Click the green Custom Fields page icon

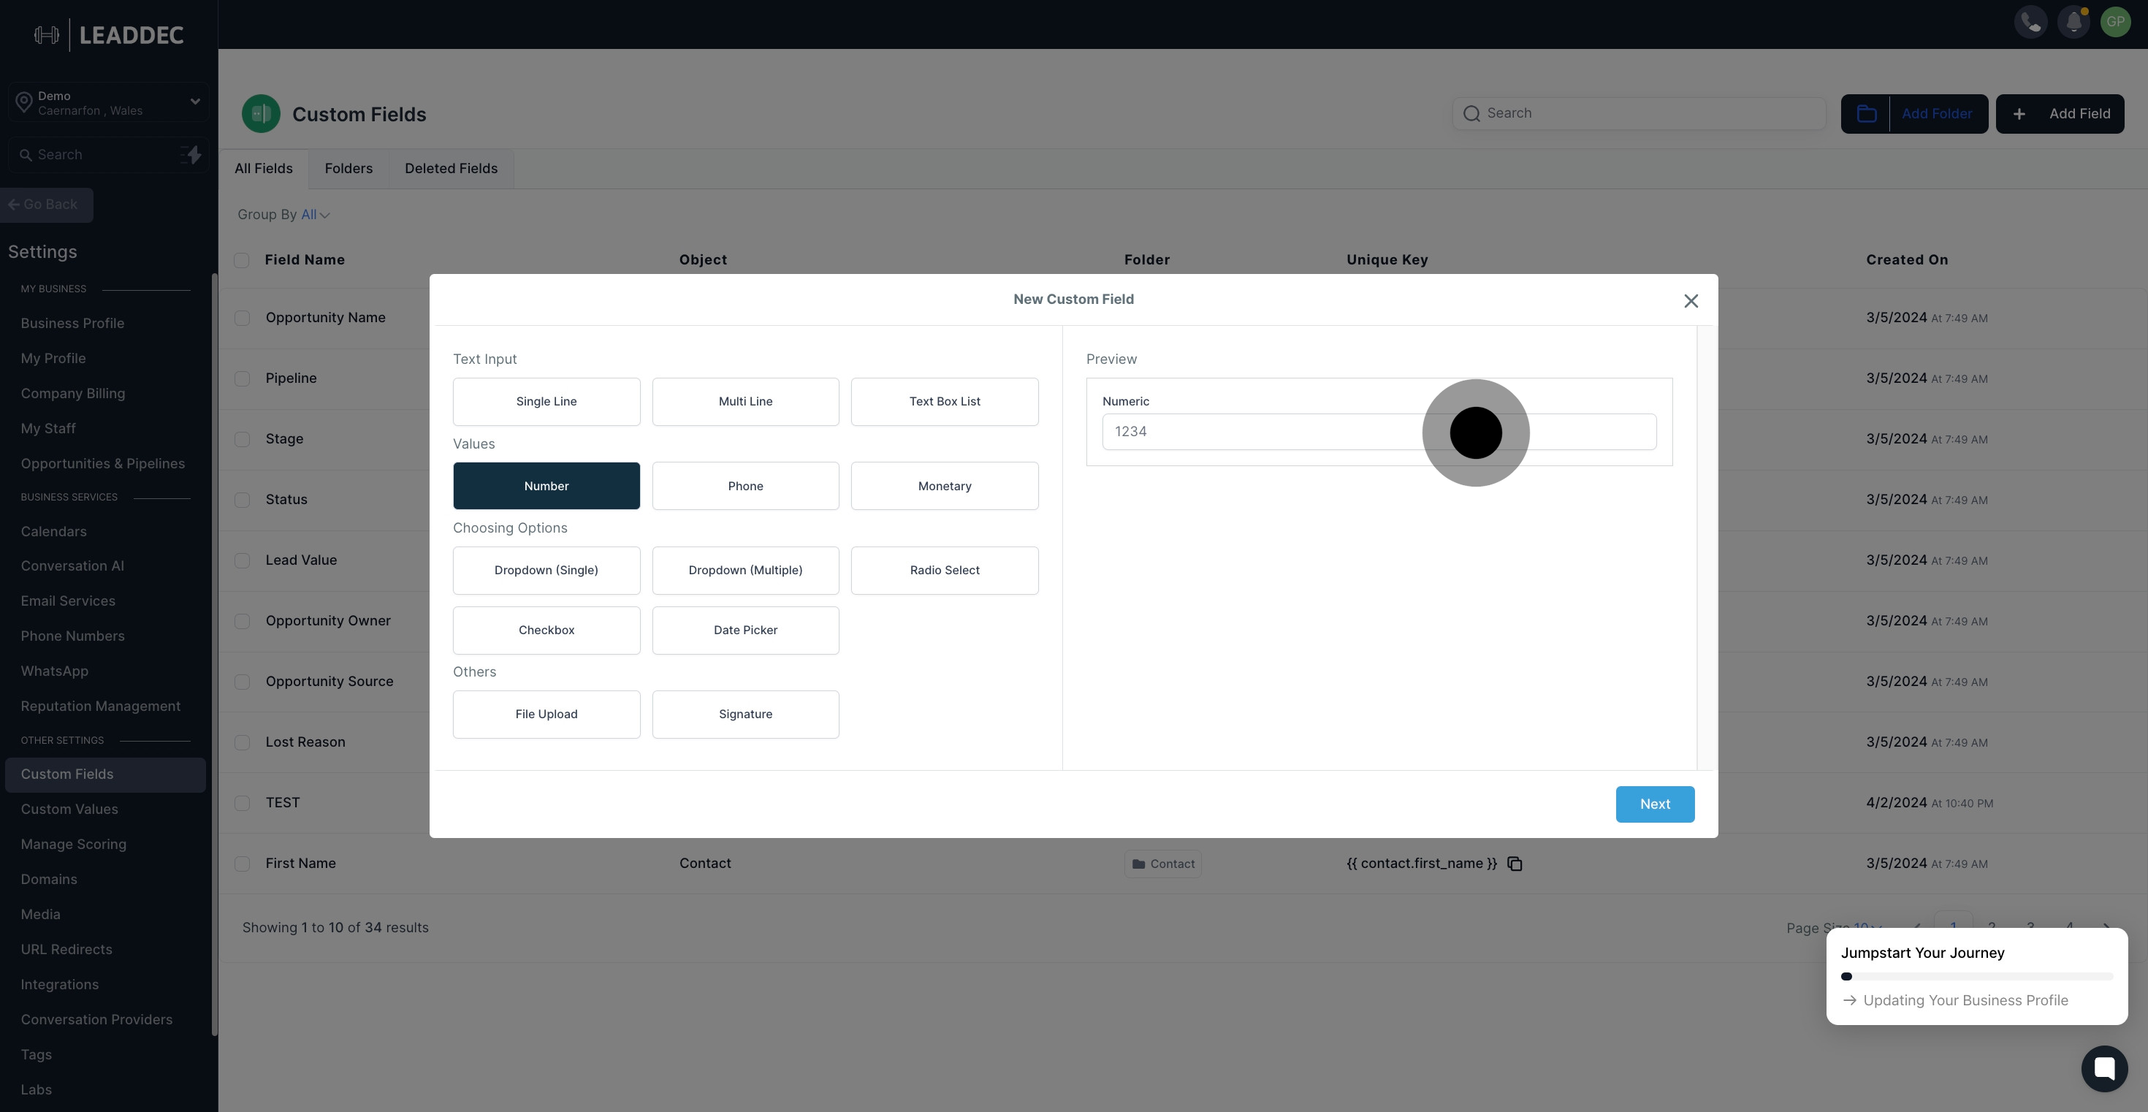(261, 114)
